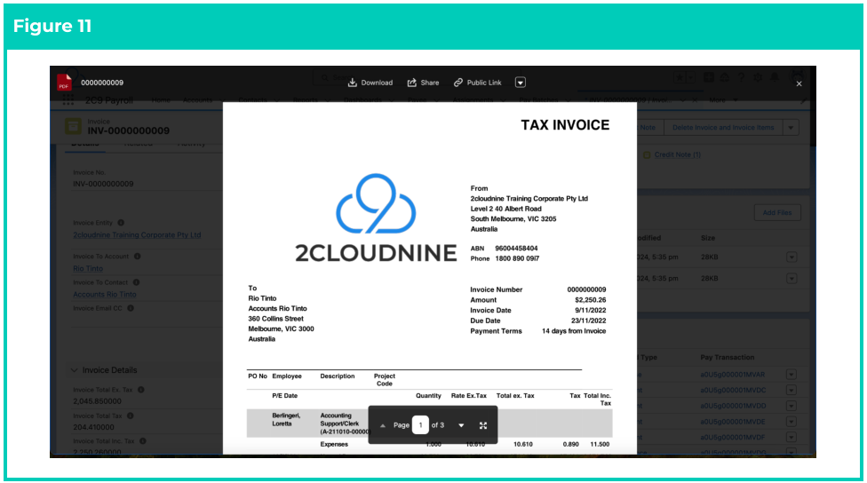Image resolution: width=867 pixels, height=483 pixels.
Task: Open row menu for a0U5g000001MVAR
Action: [x=791, y=375]
